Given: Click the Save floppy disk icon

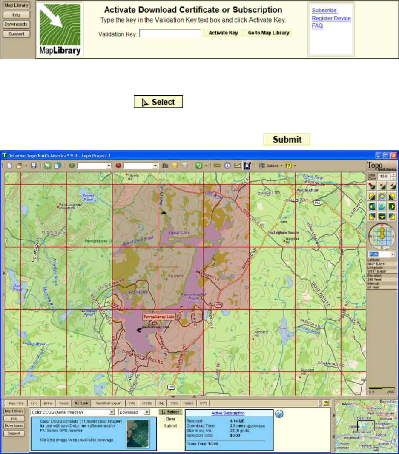Looking at the screenshot, I should click(34, 166).
